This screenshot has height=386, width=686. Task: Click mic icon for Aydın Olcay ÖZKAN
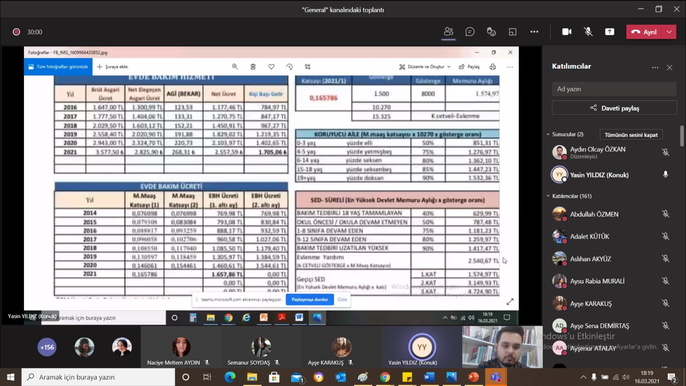[x=665, y=152]
